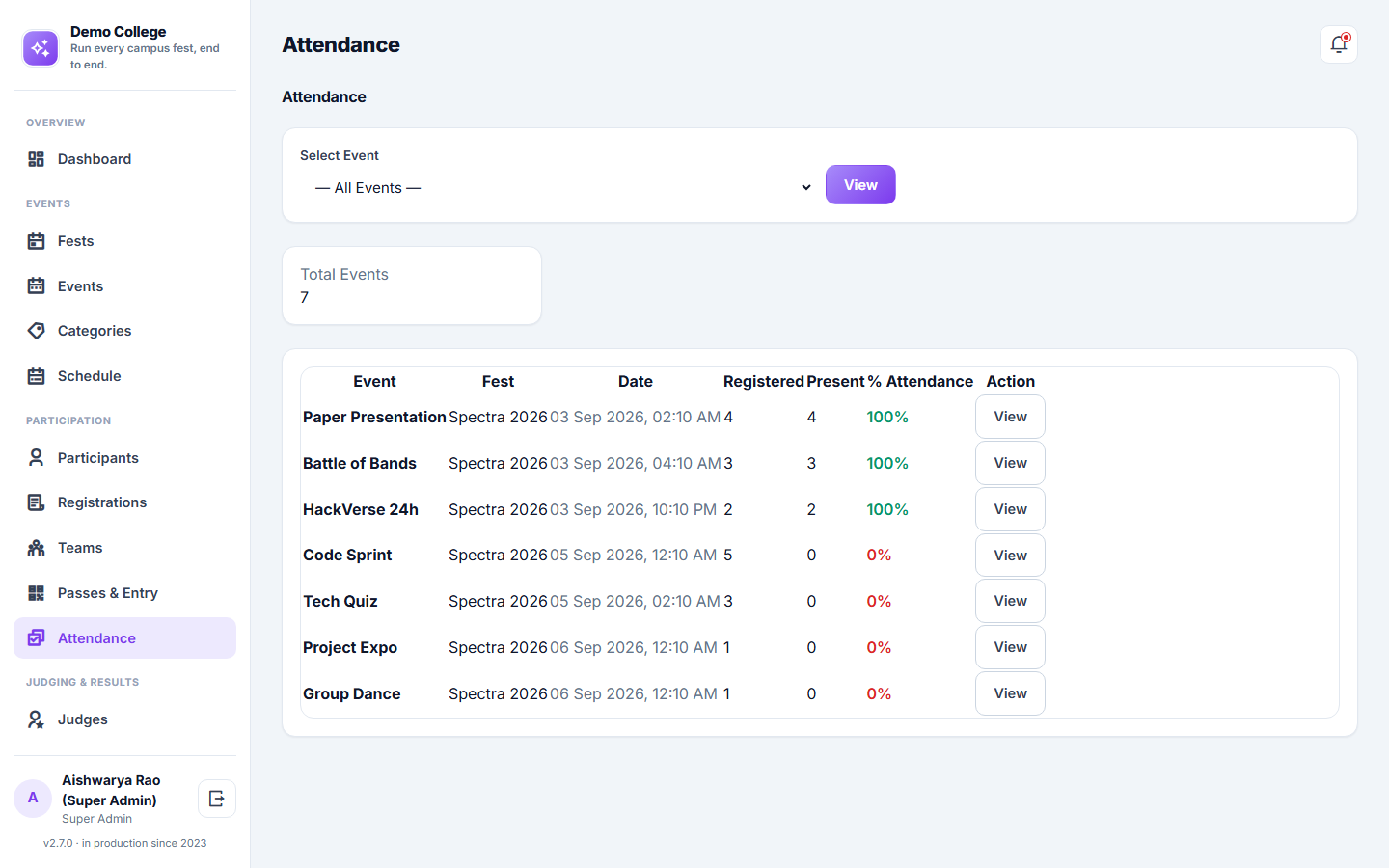Click the Project Expo date cell
Image resolution: width=1389 pixels, height=868 pixels.
click(x=634, y=648)
